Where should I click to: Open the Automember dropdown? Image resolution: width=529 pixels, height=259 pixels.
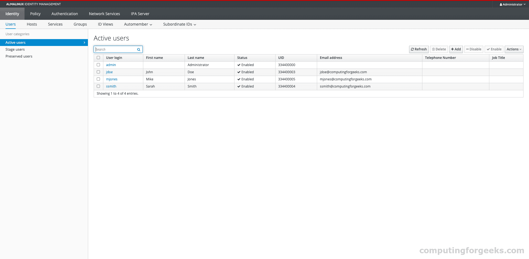[138, 24]
